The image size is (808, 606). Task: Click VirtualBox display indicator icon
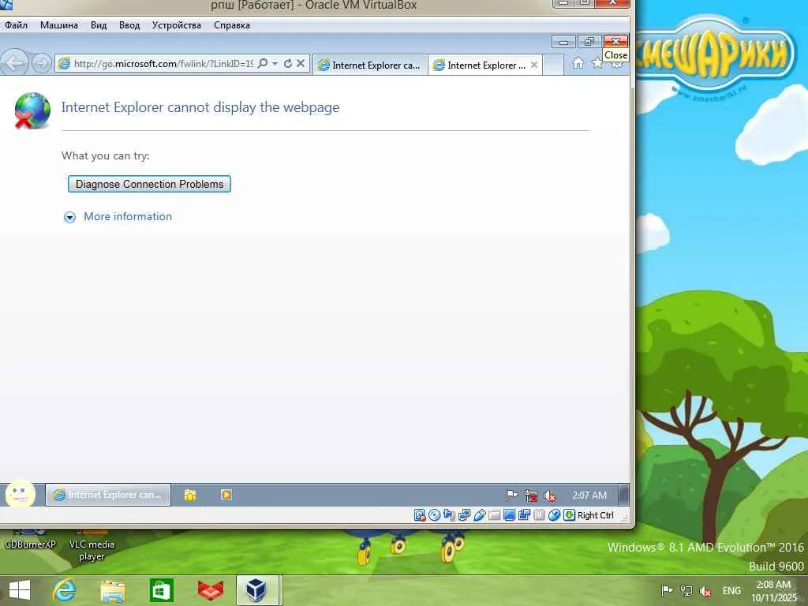coord(509,515)
